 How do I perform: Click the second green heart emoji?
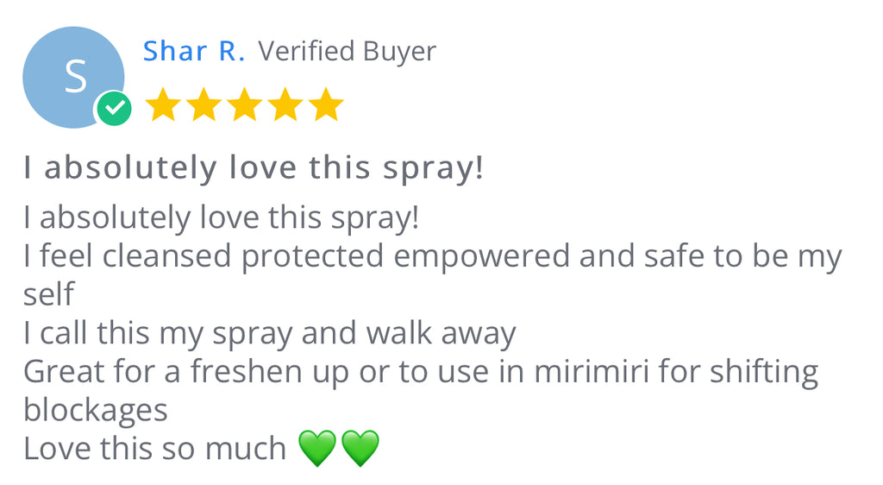[x=360, y=449]
